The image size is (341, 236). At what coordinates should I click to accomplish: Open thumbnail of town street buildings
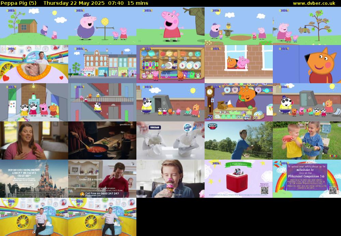(x=102, y=64)
